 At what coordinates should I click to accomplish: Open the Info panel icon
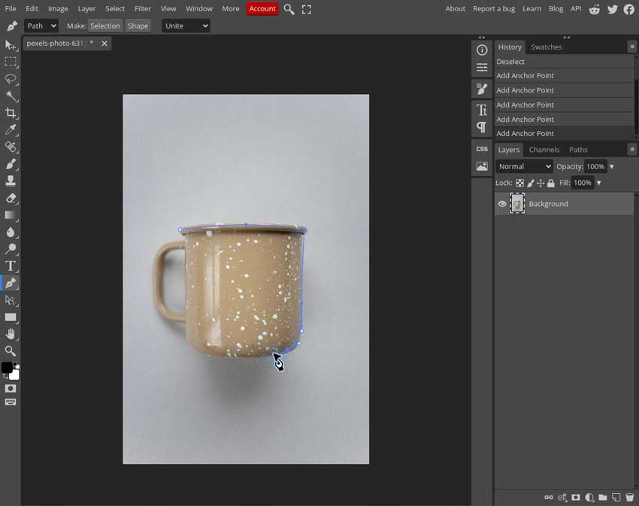pyautogui.click(x=482, y=50)
